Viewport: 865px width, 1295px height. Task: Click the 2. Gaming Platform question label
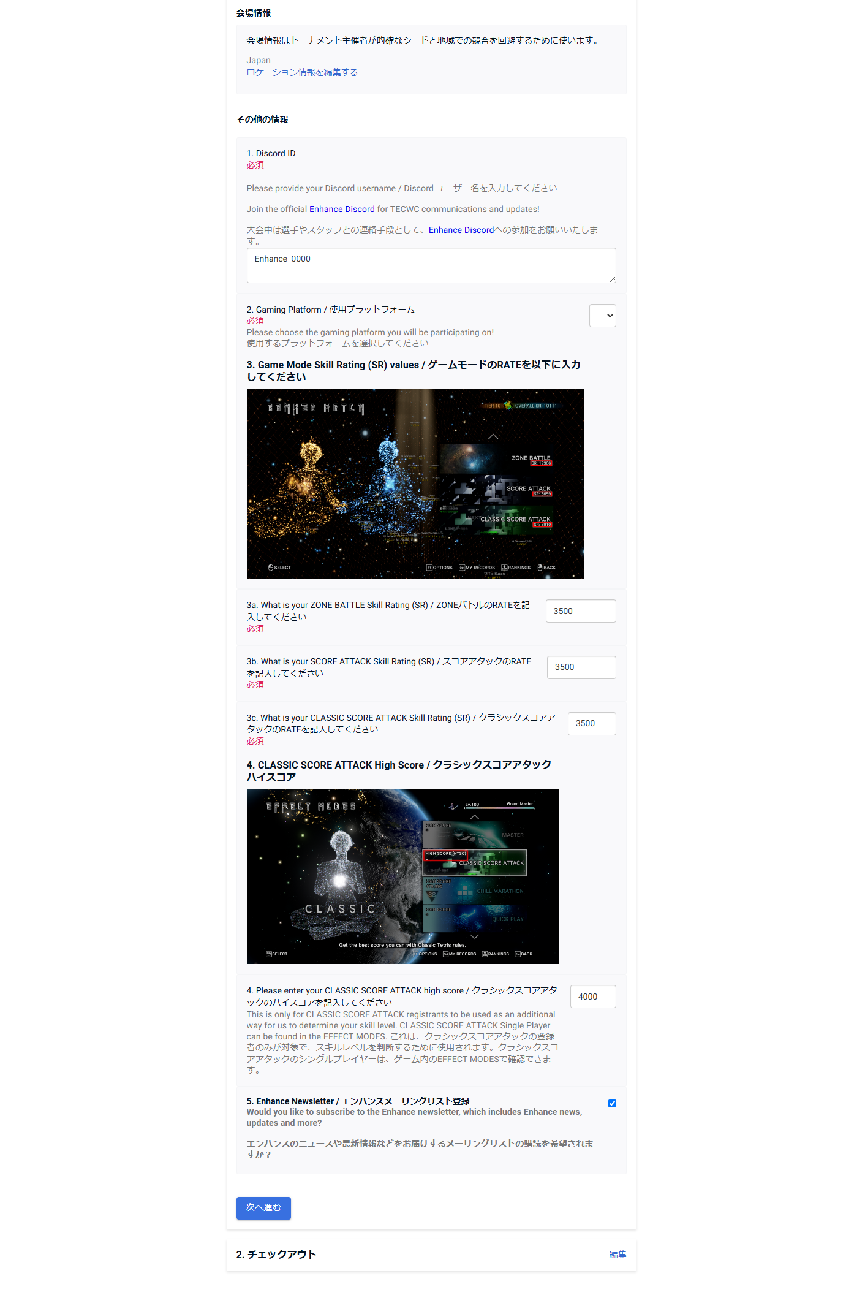tap(330, 310)
